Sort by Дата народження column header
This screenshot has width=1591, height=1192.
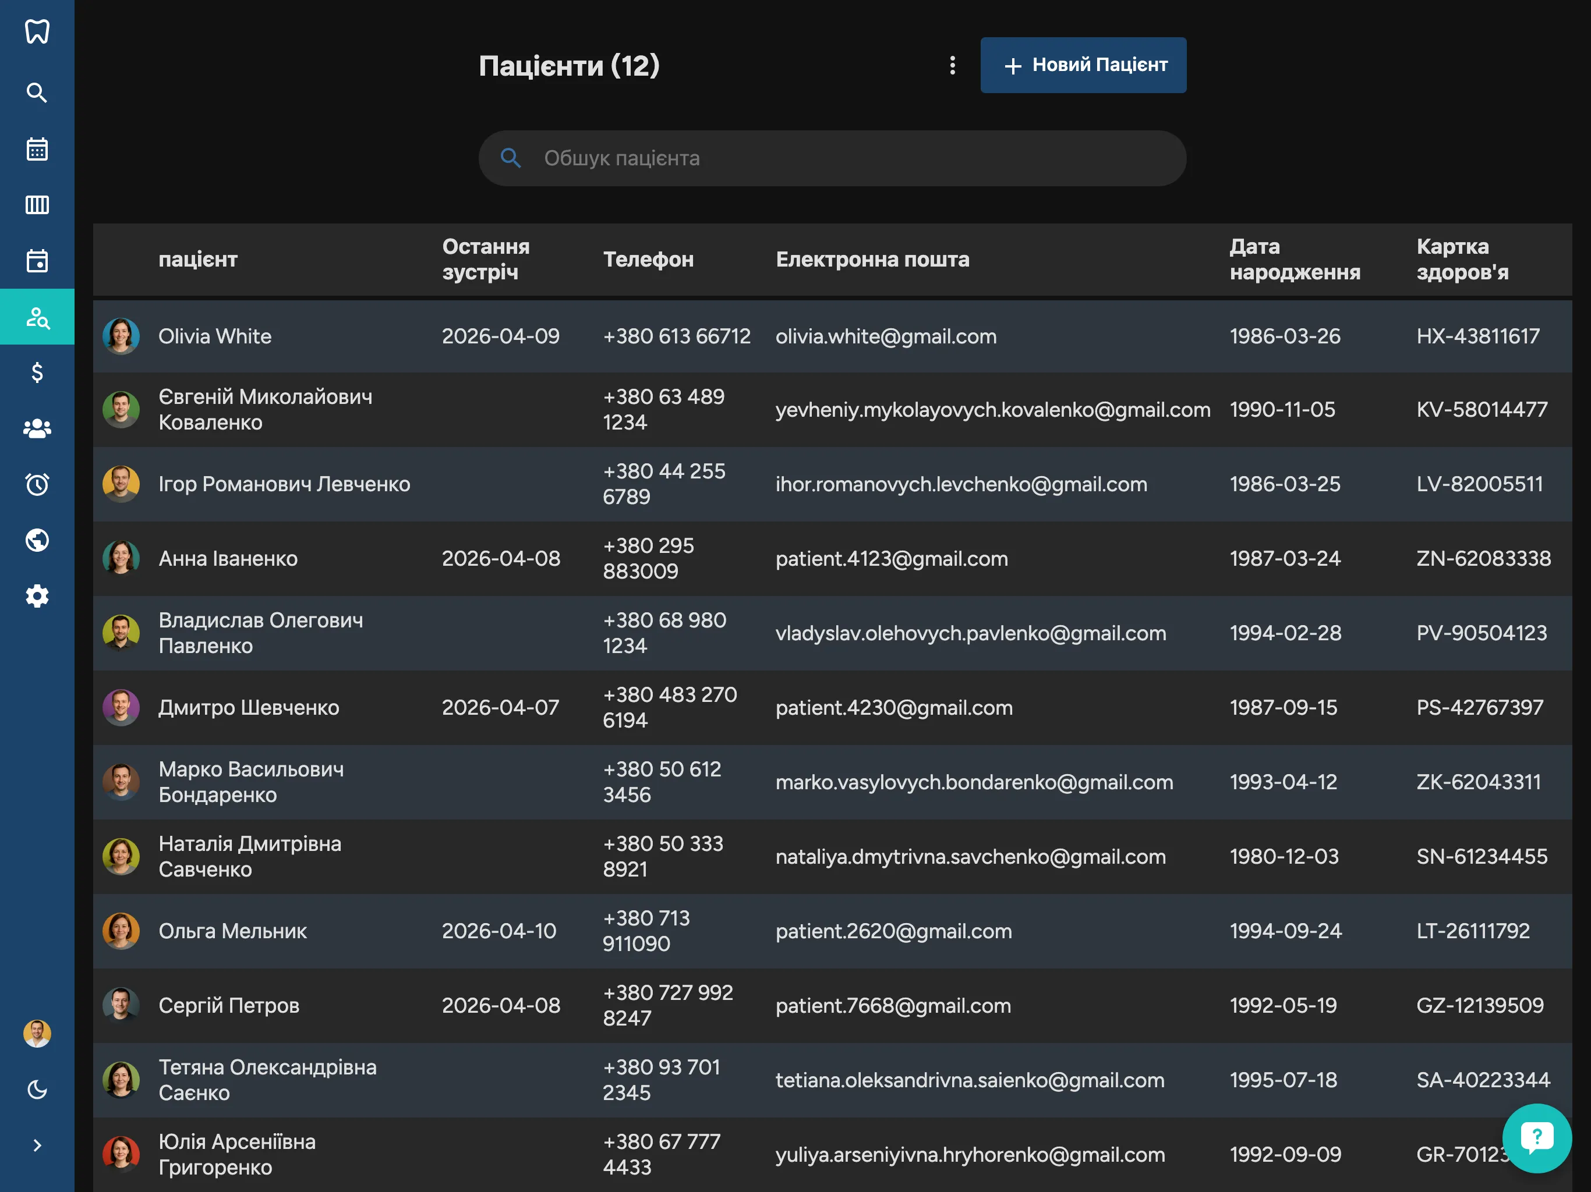(x=1294, y=260)
